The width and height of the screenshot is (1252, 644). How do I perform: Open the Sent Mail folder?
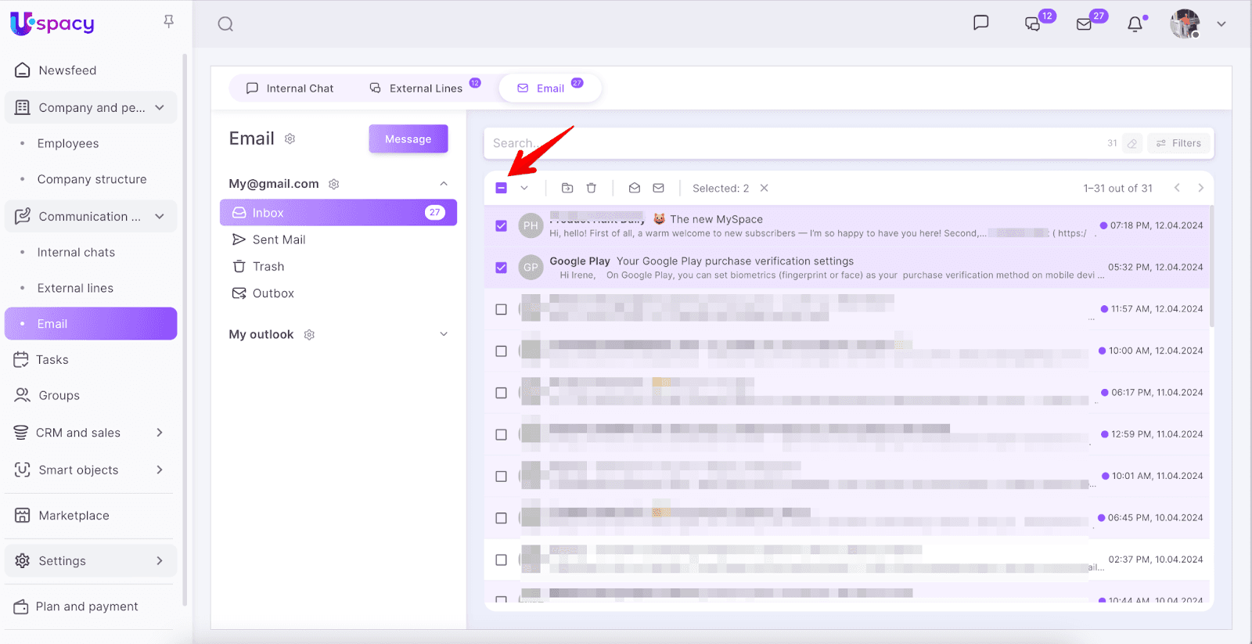(279, 239)
